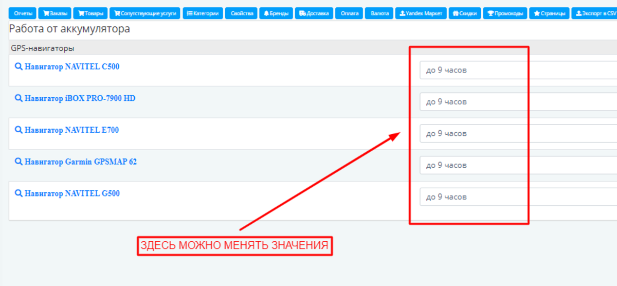Edit battery value field for NAVITEL E700
This screenshot has width=617, height=286.
pos(518,133)
